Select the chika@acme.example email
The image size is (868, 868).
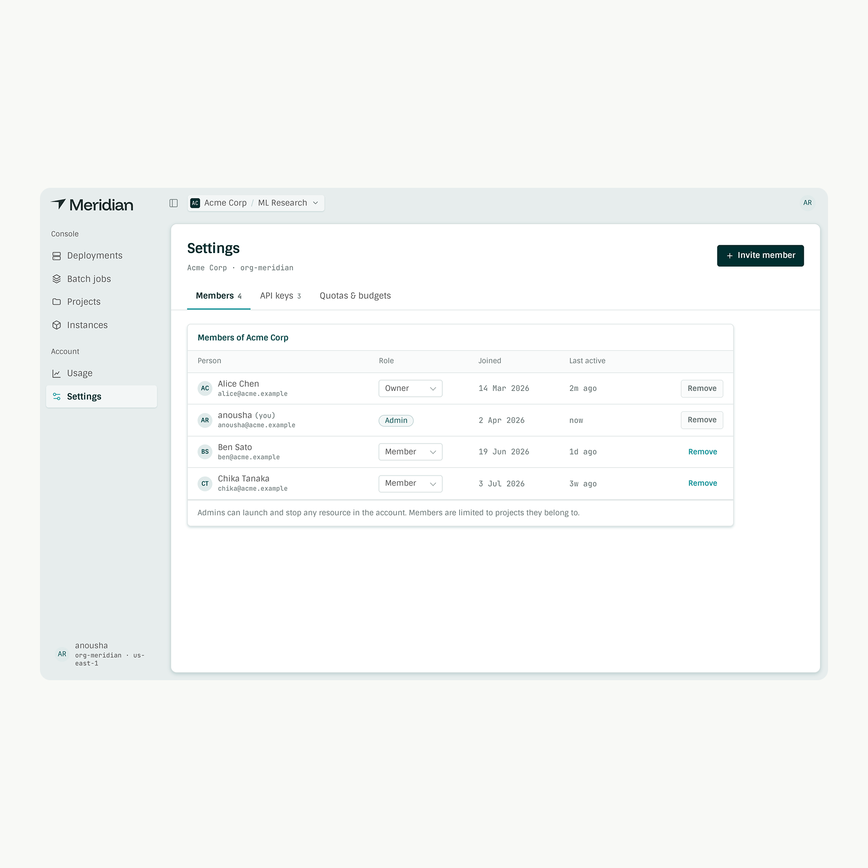coord(253,489)
